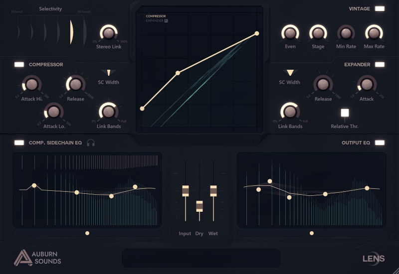Disable the COMPRESSOR section switch
399x274 pixels.
(x=19, y=64)
